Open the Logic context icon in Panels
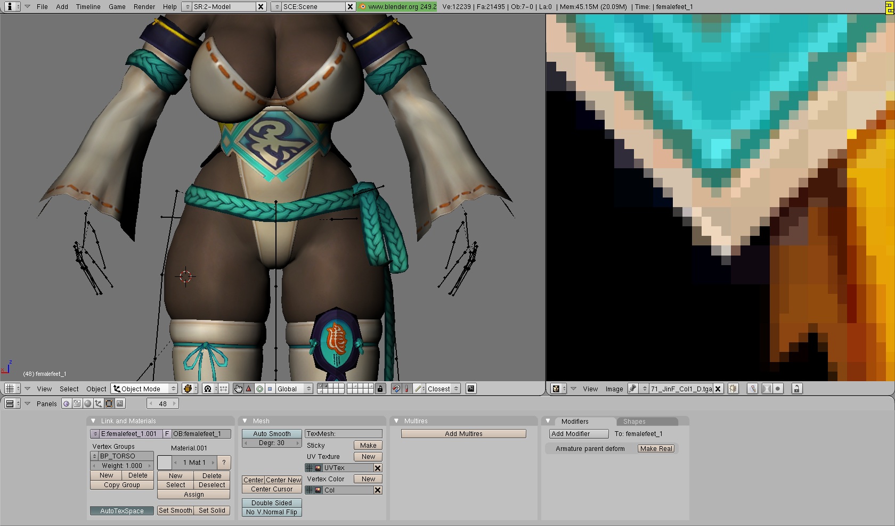The image size is (895, 526). coord(67,404)
